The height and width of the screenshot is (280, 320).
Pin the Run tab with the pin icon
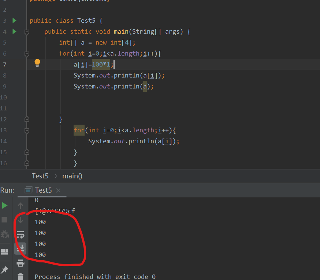pyautogui.click(x=4, y=270)
